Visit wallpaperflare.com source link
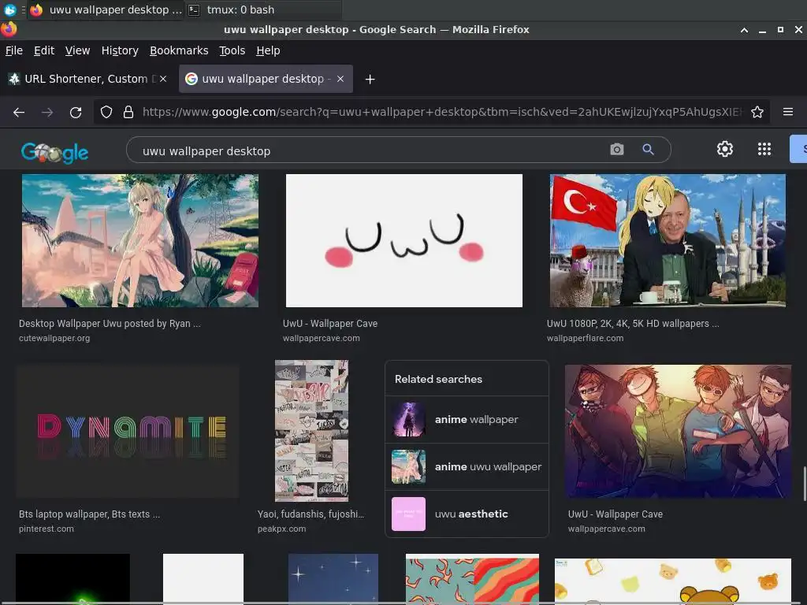 click(x=586, y=339)
